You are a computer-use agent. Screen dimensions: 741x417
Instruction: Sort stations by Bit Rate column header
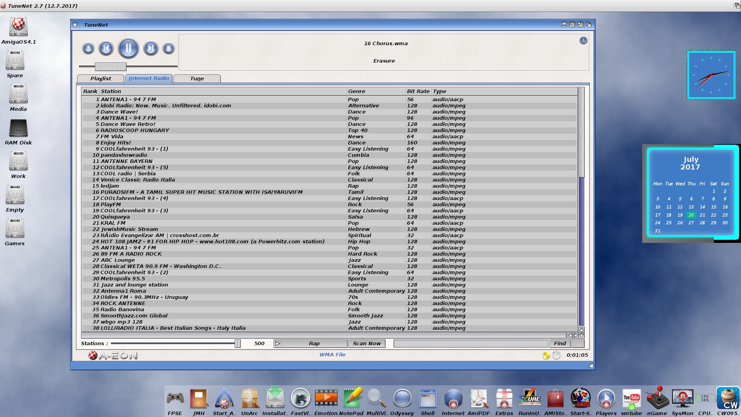pyautogui.click(x=418, y=92)
